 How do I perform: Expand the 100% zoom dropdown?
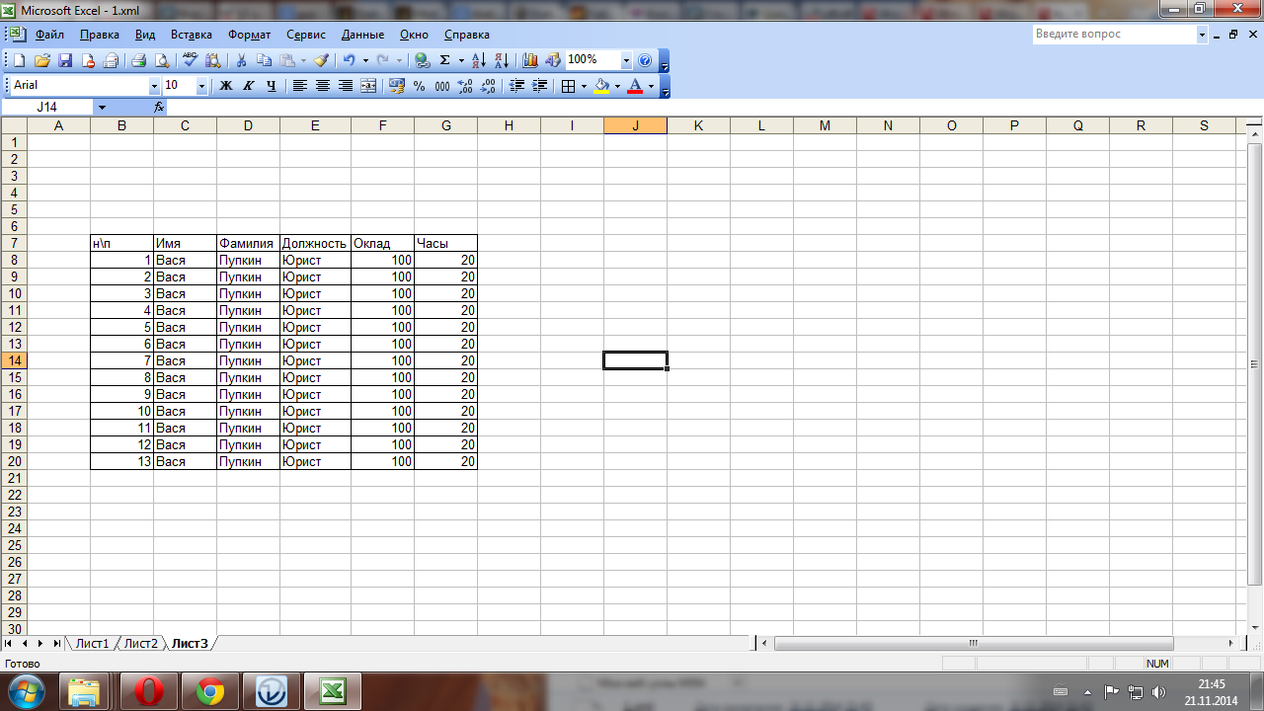[x=626, y=60]
